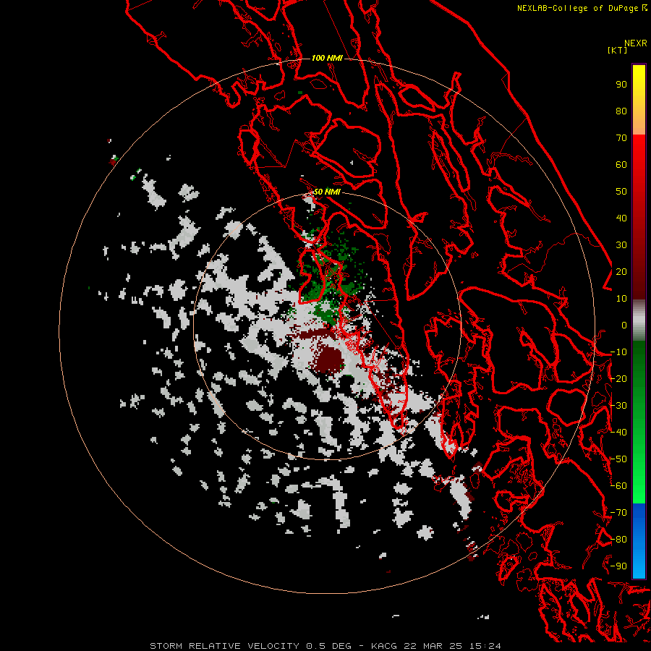651x651 pixels.
Task: Click the blue bottom segment of color bar
Action: tap(639, 540)
